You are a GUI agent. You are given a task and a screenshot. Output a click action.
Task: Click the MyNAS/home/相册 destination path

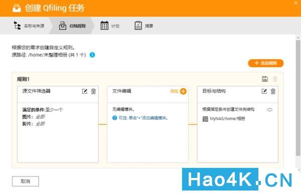(227, 119)
